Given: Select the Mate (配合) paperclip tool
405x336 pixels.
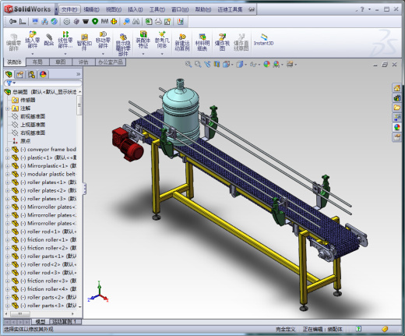Looking at the screenshot, I should coord(48,40).
